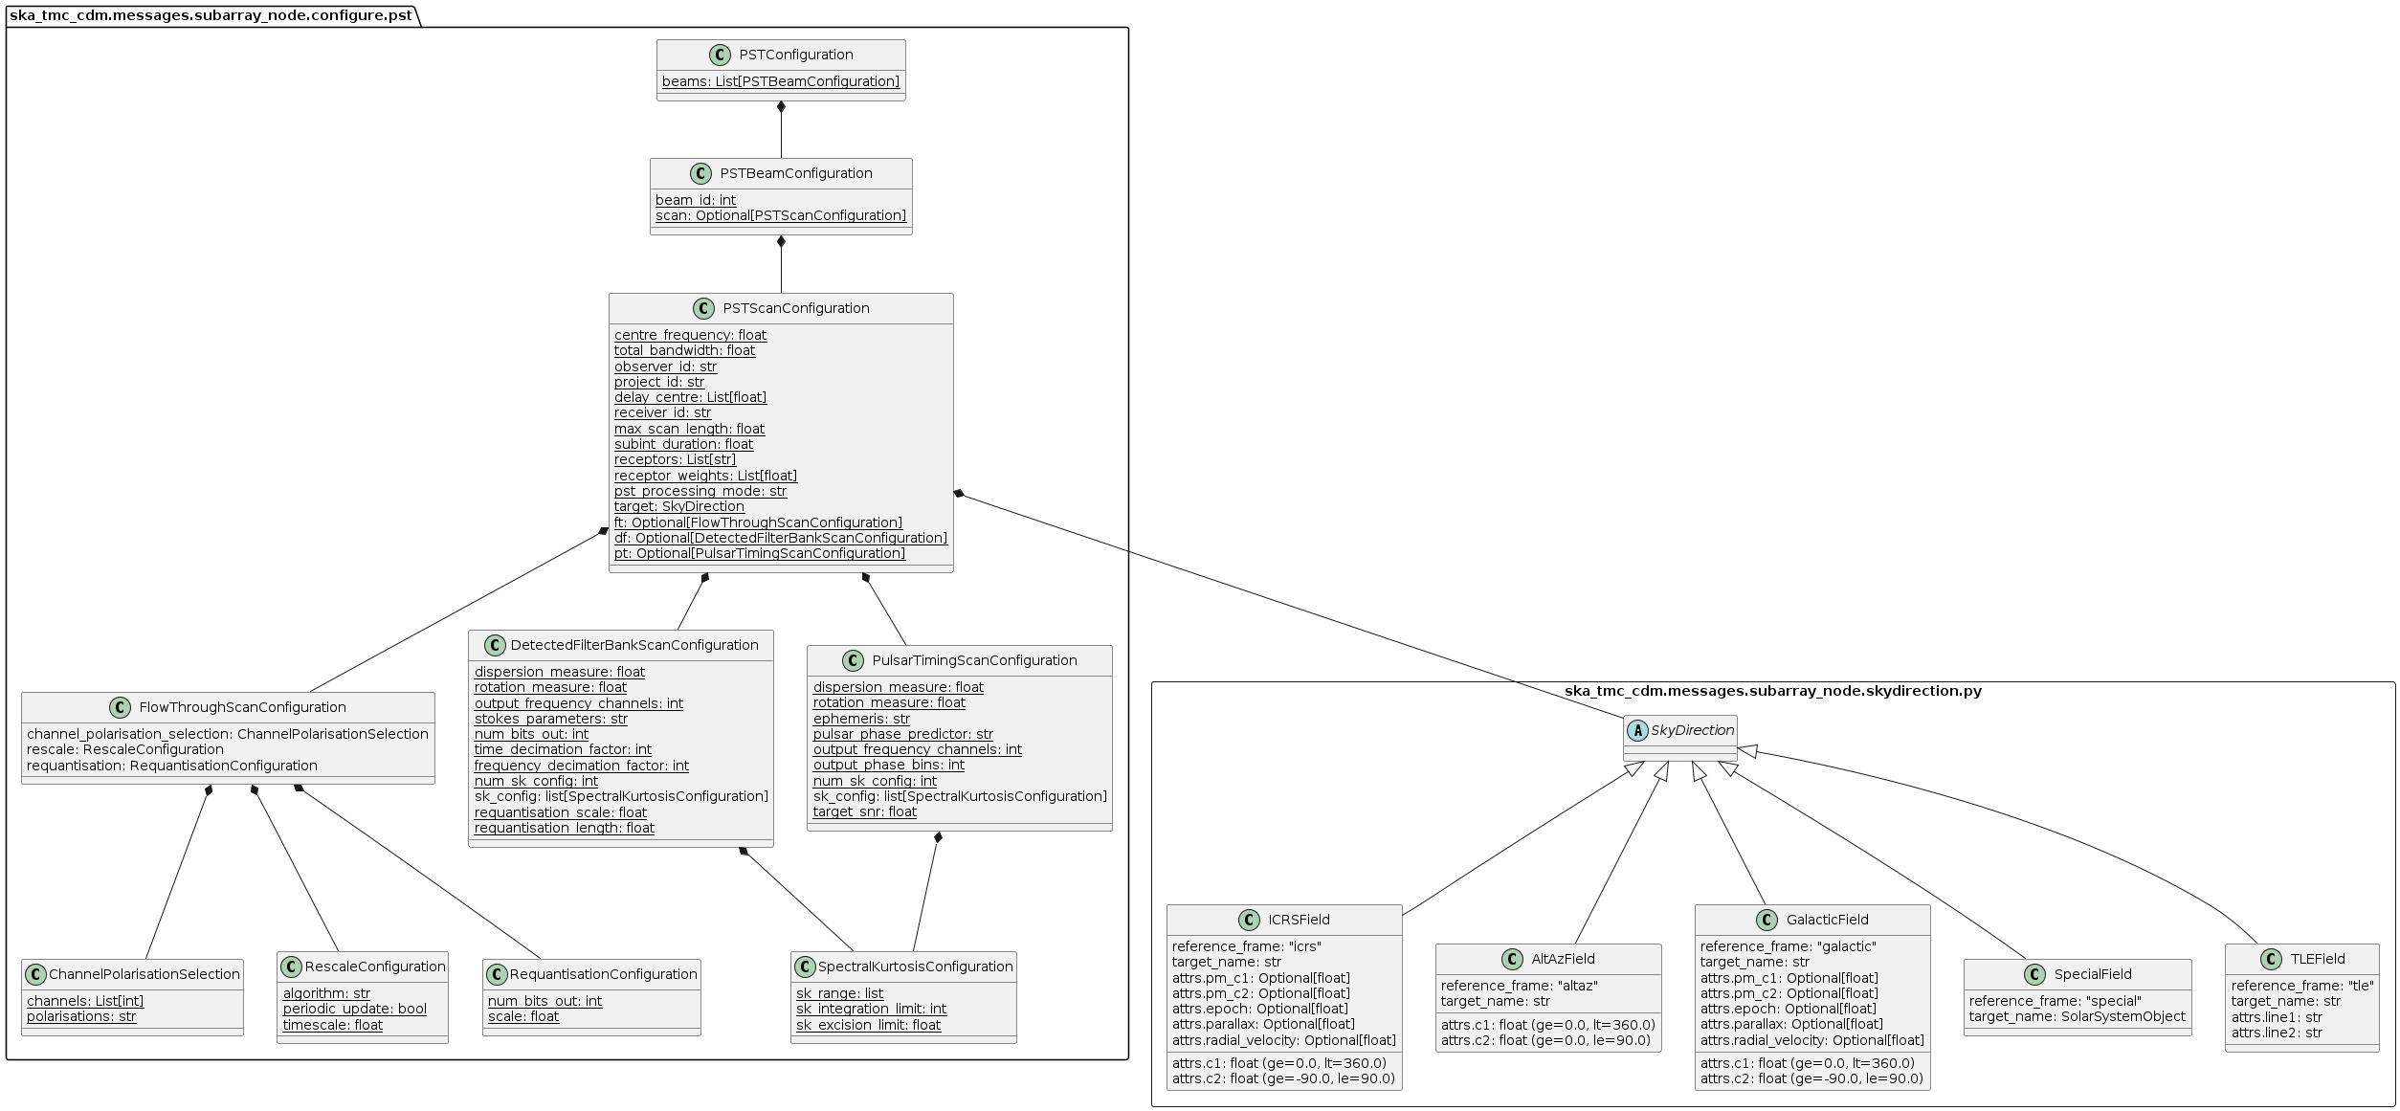Select the skydirection.py package title
The image size is (2400, 1111).
[1773, 692]
